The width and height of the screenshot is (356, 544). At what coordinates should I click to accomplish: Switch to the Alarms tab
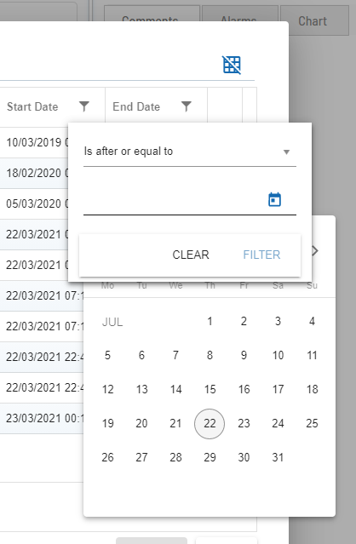[240, 20]
